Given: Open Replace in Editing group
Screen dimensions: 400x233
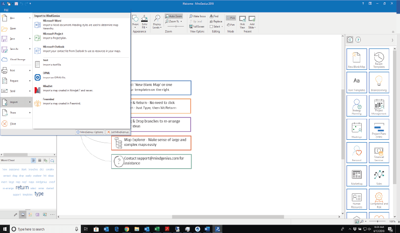Looking at the screenshot, I should [216, 21].
